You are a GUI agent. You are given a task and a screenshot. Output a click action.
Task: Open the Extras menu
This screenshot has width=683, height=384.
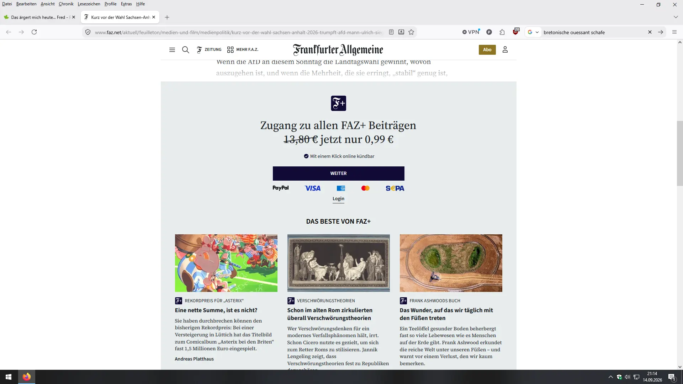pos(126,4)
